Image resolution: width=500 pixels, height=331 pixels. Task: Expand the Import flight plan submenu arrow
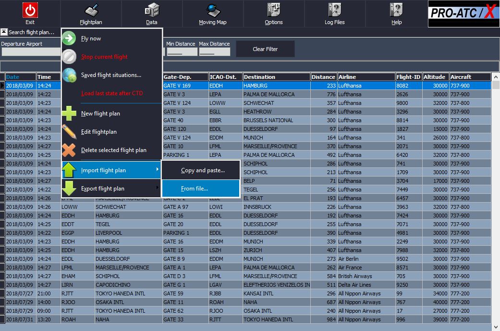tap(157, 169)
